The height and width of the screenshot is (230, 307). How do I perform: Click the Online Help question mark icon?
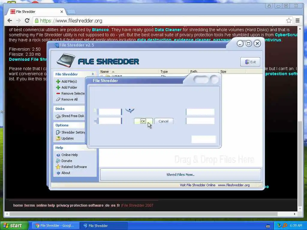tap(58, 155)
